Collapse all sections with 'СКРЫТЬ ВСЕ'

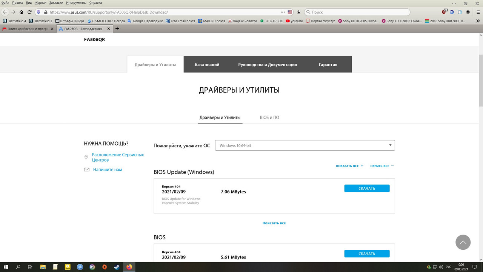click(382, 166)
